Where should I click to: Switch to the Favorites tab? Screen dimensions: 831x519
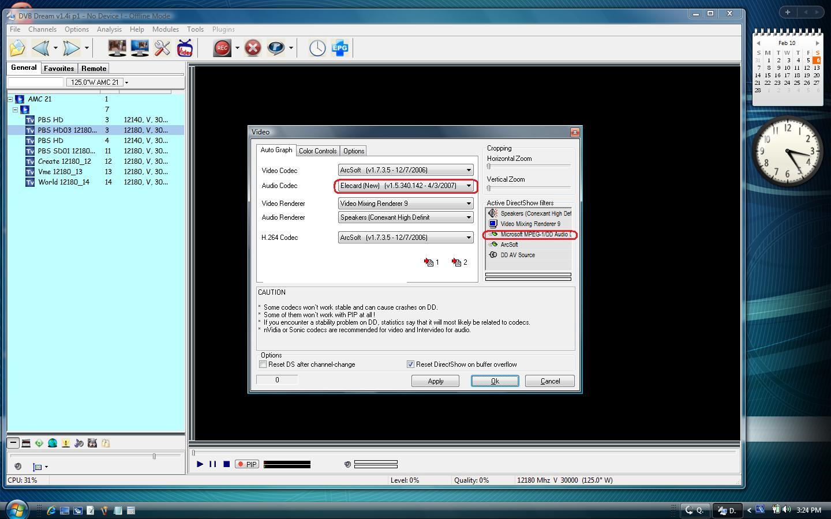pyautogui.click(x=59, y=68)
